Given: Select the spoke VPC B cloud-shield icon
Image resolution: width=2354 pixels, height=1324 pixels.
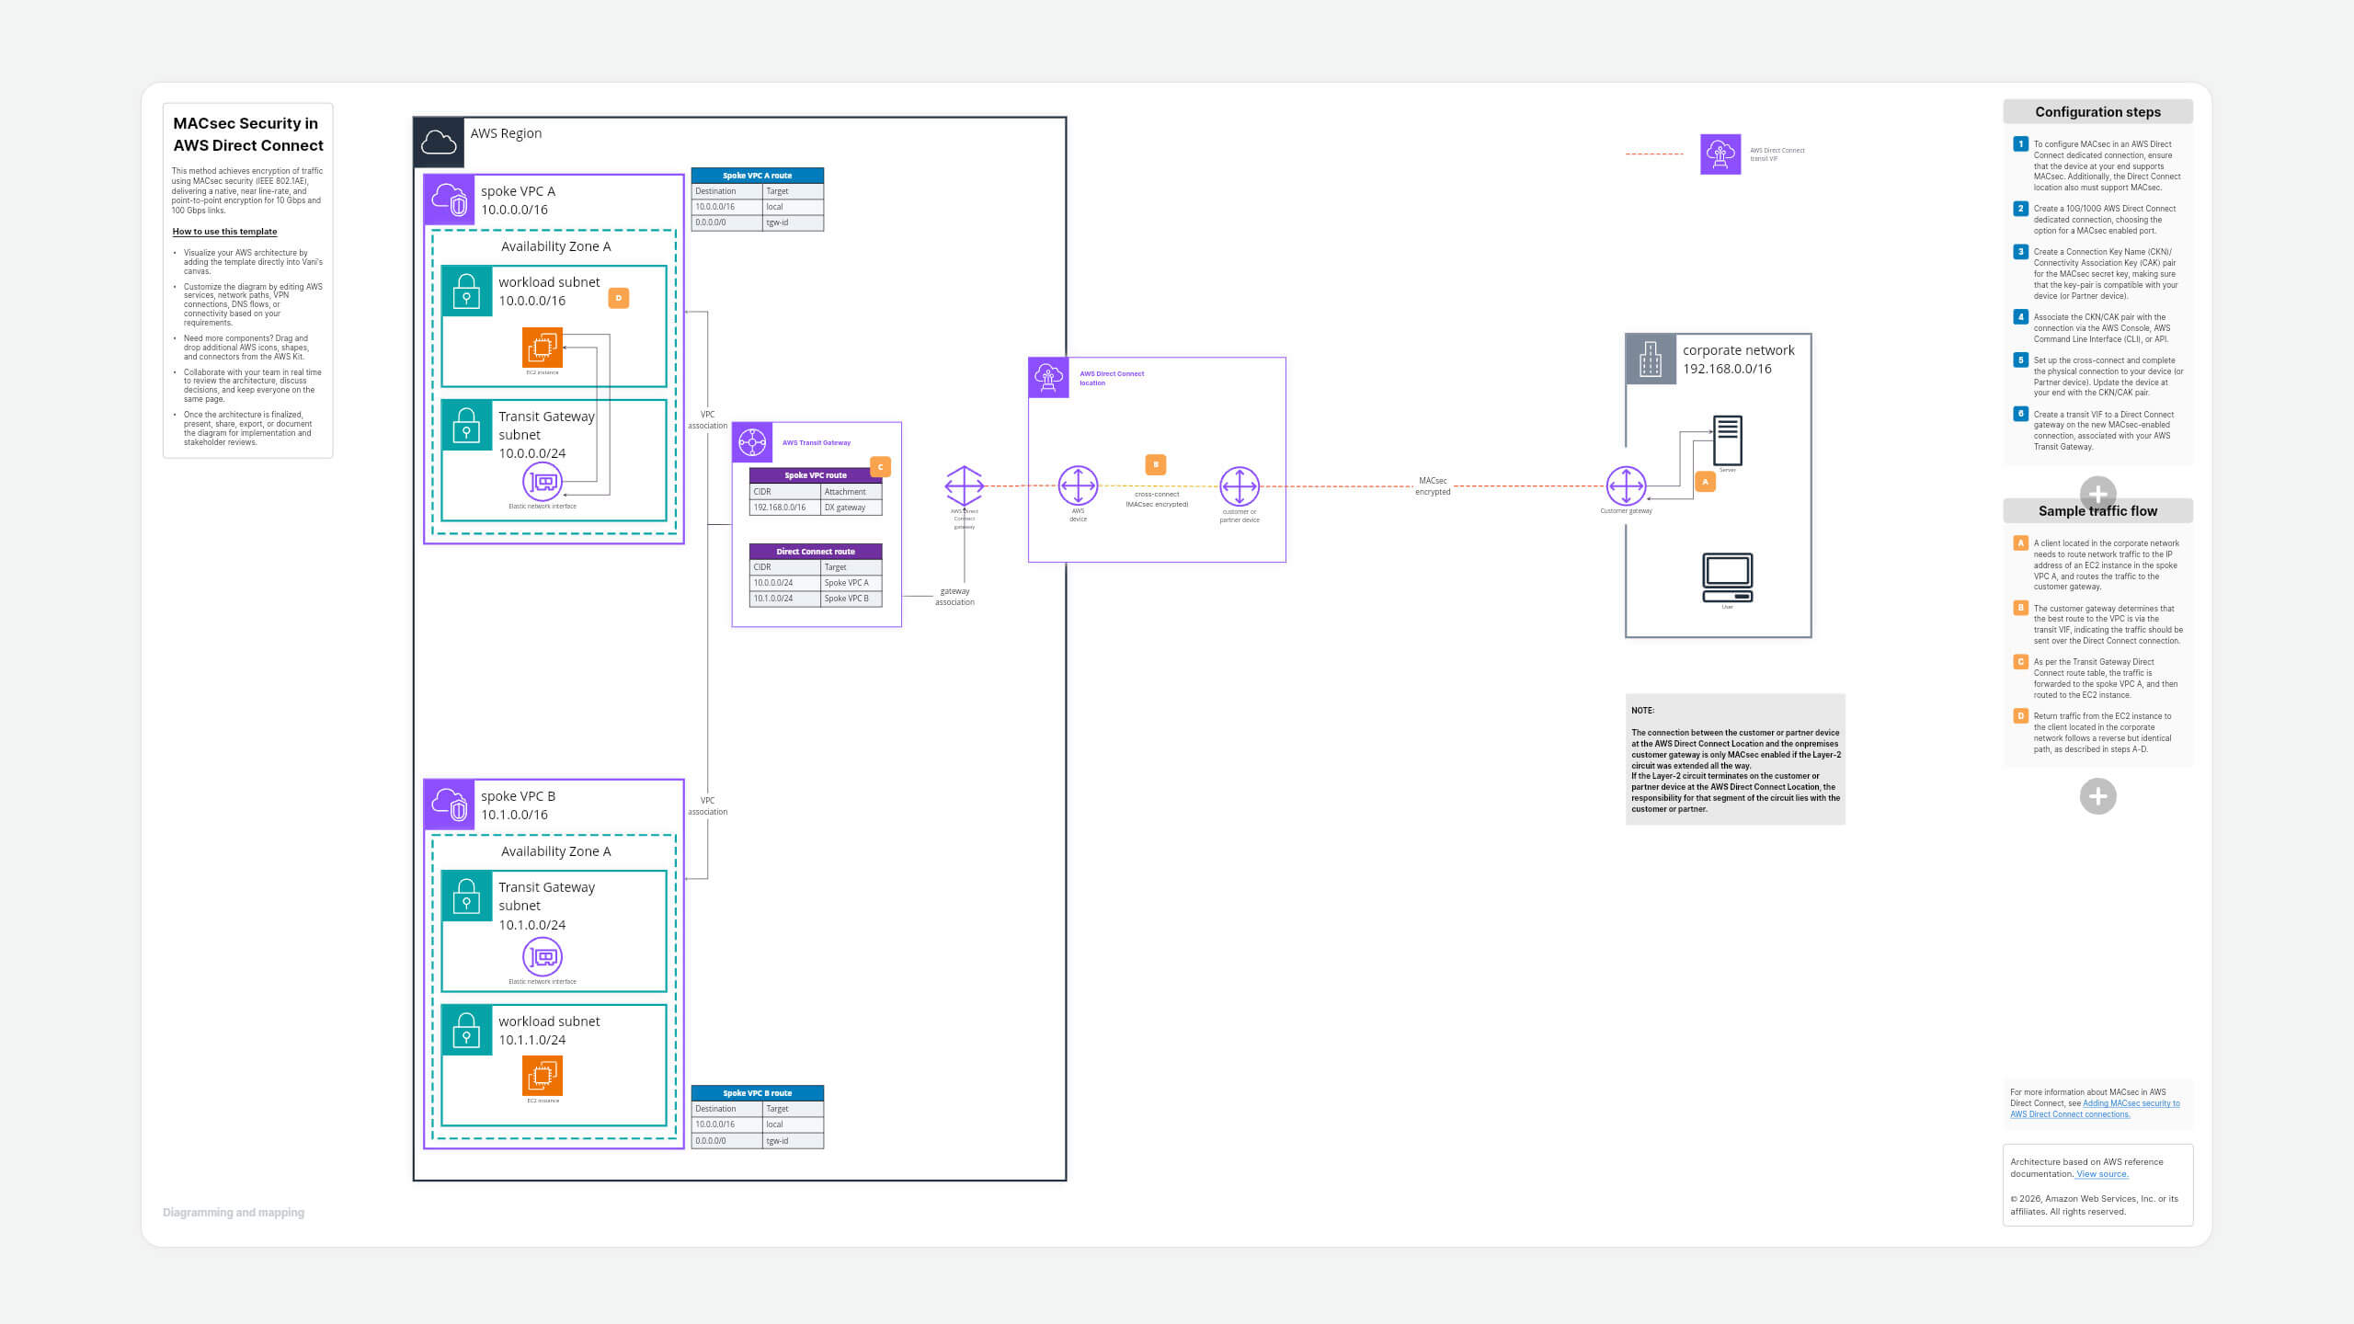Looking at the screenshot, I should coord(450,805).
